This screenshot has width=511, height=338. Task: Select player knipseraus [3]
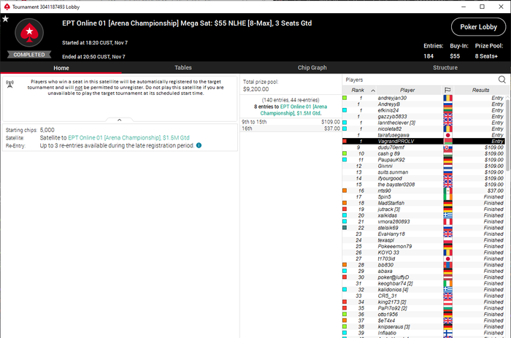[423, 327]
